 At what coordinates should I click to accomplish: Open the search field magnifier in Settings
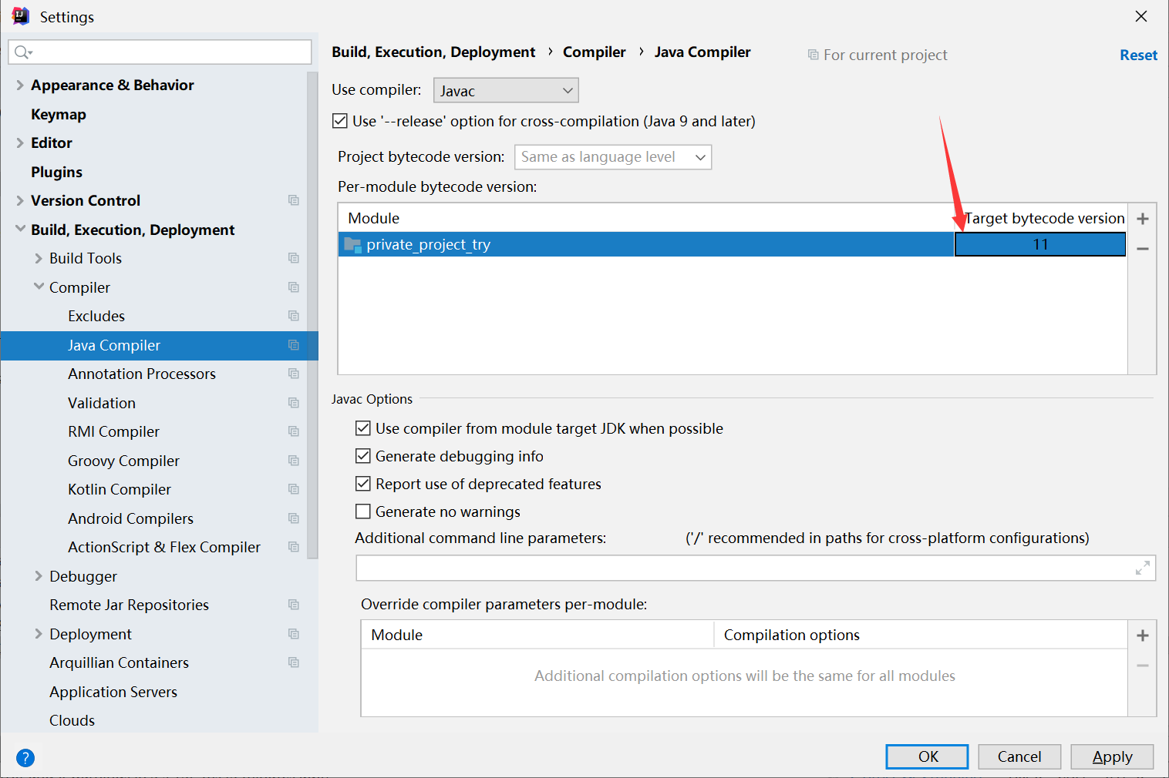(23, 52)
